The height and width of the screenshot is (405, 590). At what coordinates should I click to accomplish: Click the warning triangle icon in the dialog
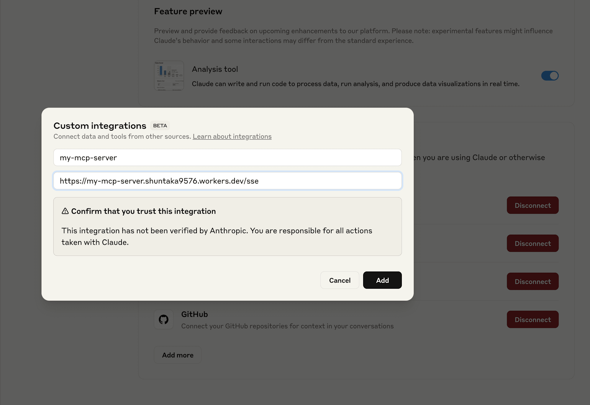[65, 211]
